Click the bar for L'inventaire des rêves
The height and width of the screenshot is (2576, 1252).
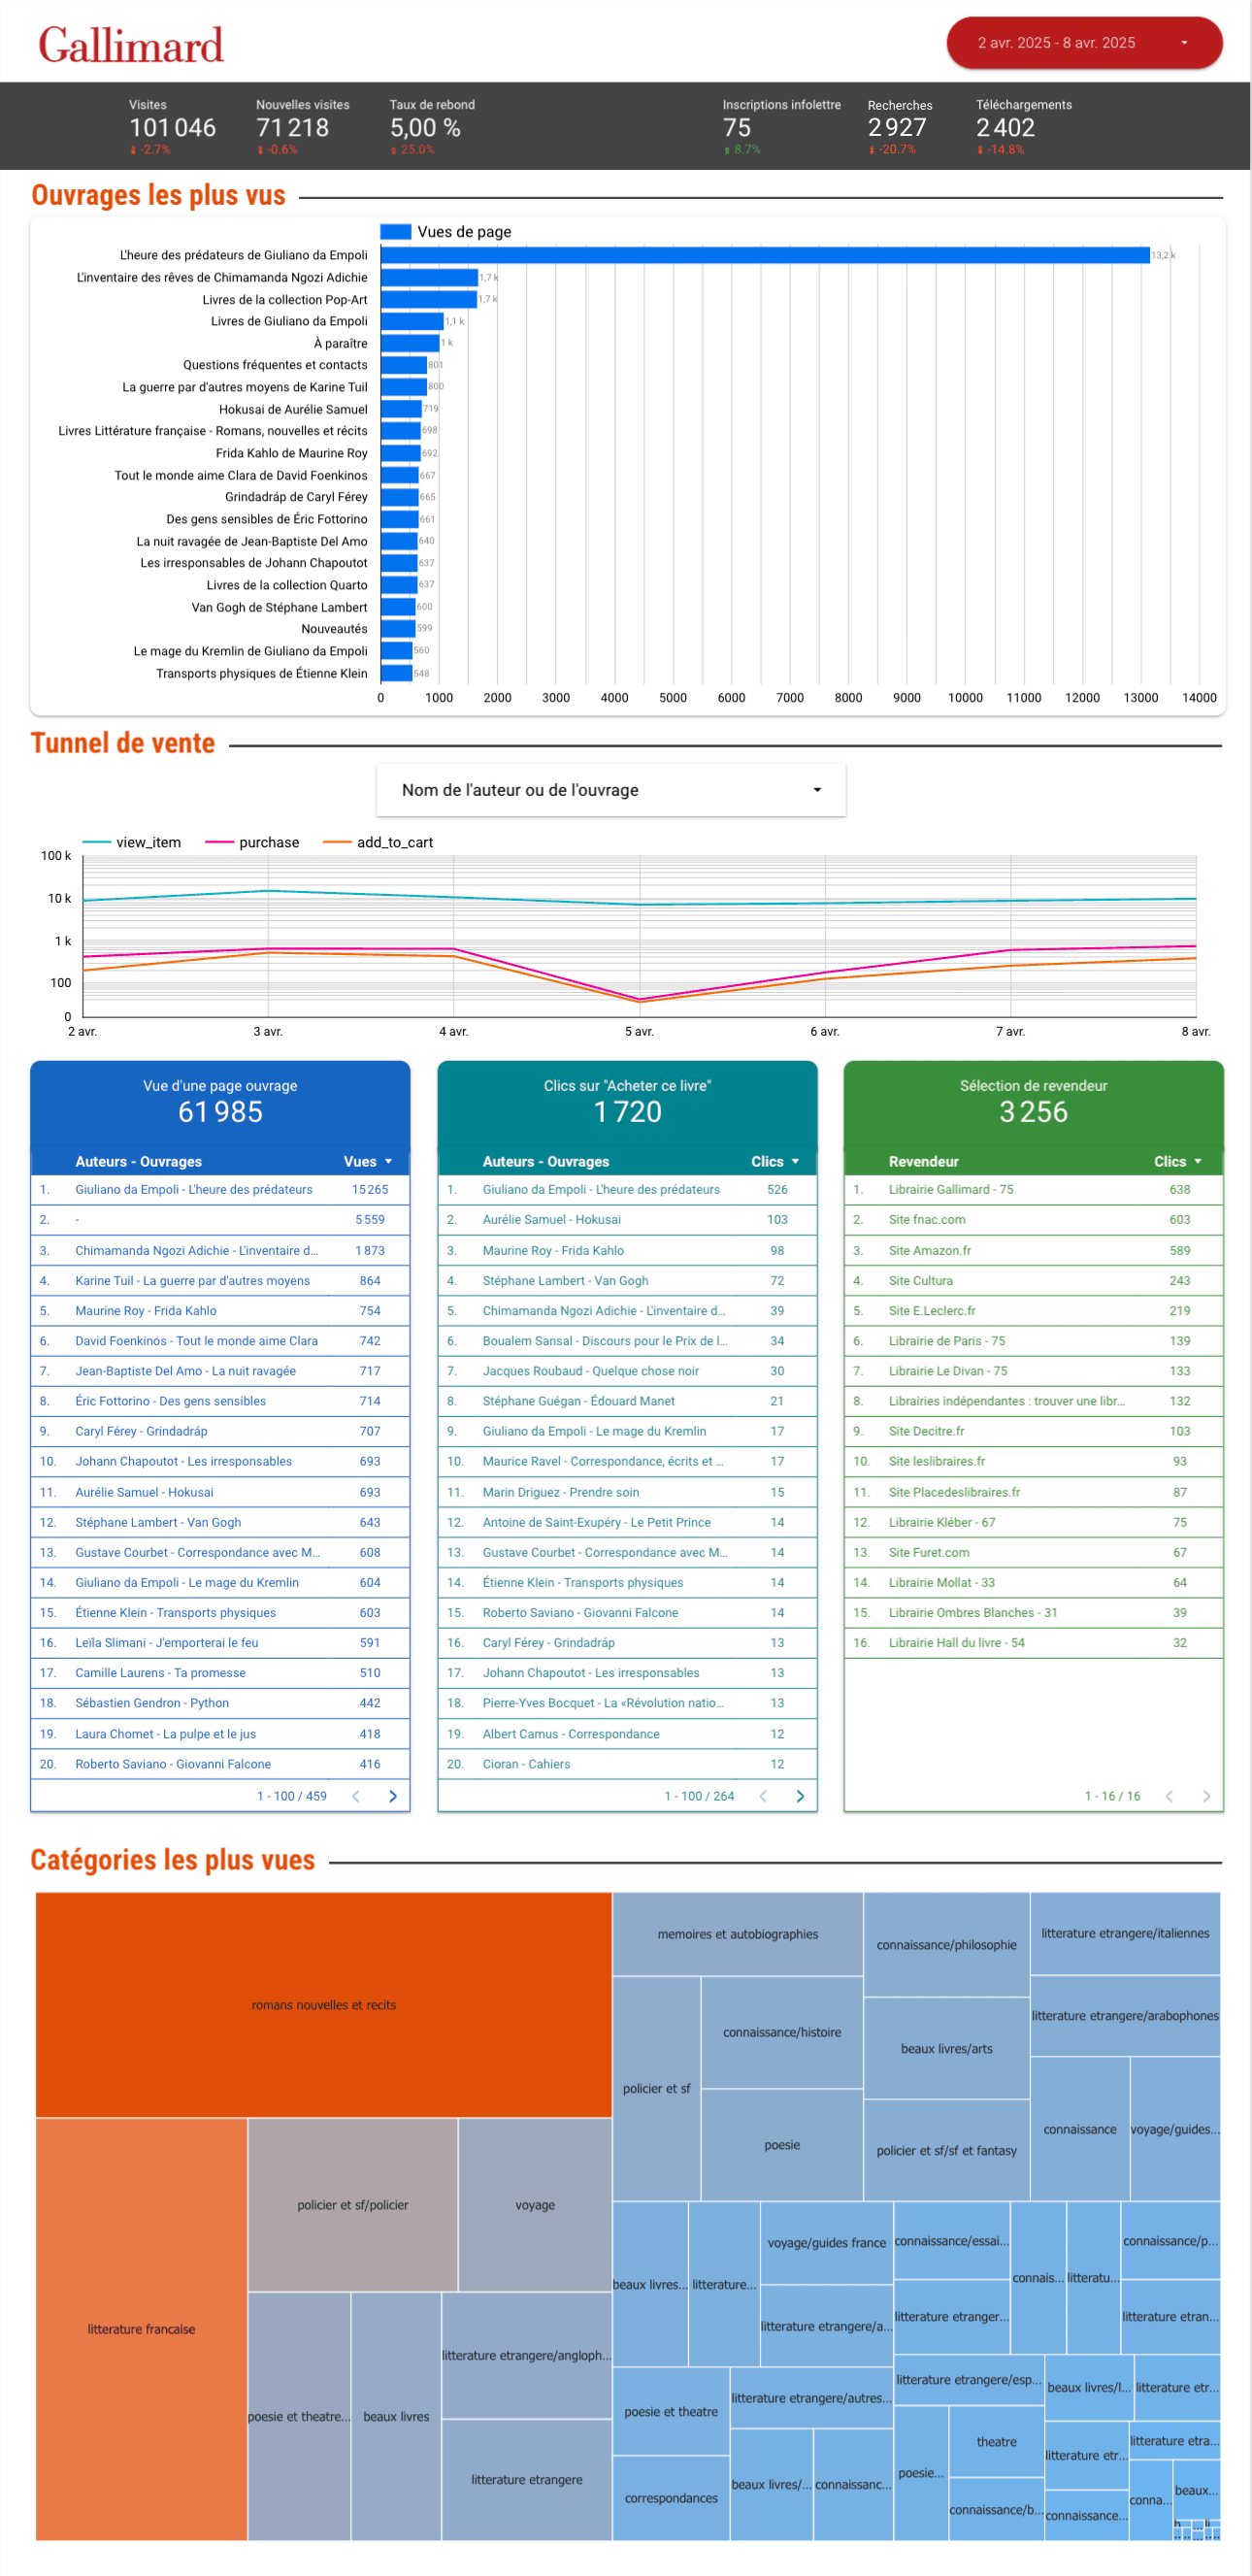pyautogui.click(x=429, y=277)
